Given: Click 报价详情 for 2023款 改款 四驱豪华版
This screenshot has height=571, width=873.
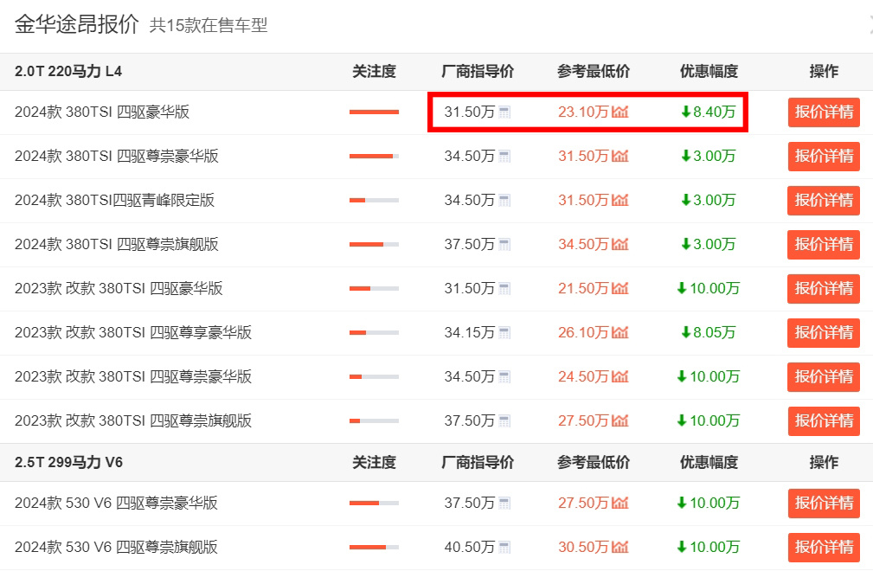Looking at the screenshot, I should click(824, 289).
